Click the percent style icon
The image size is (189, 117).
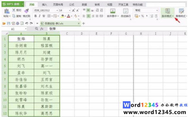tap(143, 16)
